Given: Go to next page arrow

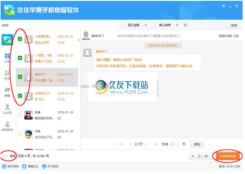Looking at the screenshot, I should [x=147, y=144].
